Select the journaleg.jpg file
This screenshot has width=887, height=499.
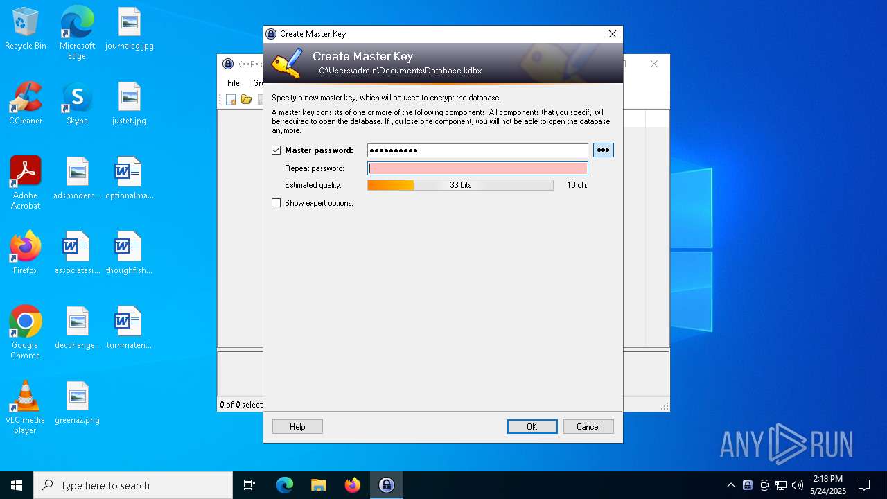coord(130,28)
